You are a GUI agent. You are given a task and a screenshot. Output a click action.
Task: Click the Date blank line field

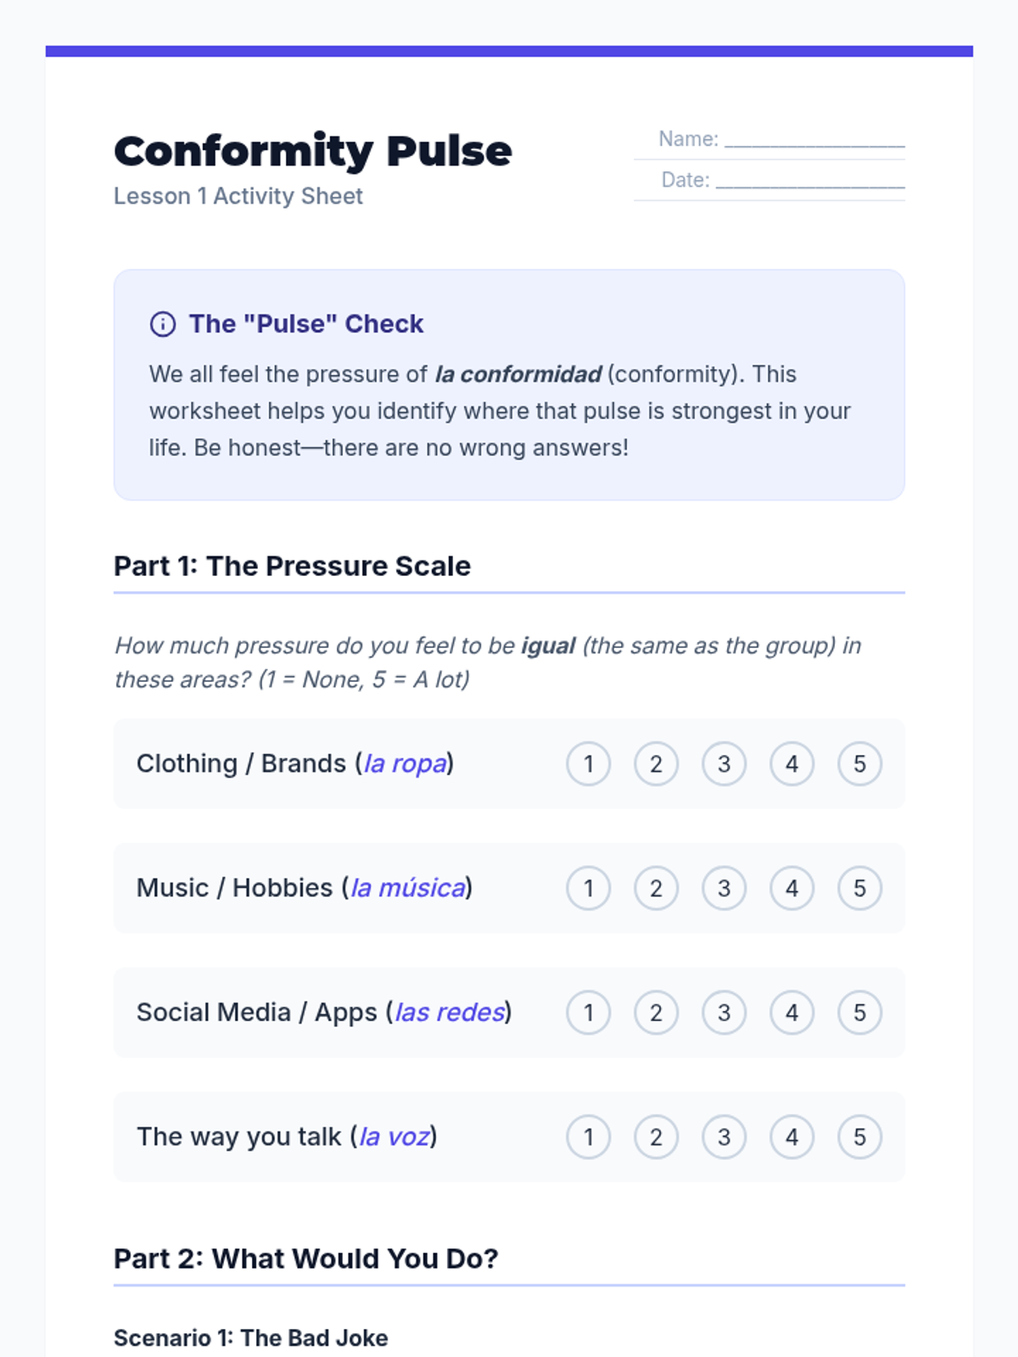point(810,181)
